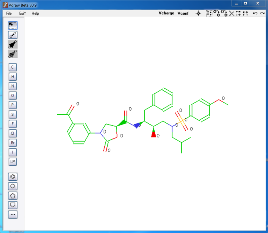Screen dimensions: 268x233
Task: Select the solid wedge bond tool
Action: [13, 44]
